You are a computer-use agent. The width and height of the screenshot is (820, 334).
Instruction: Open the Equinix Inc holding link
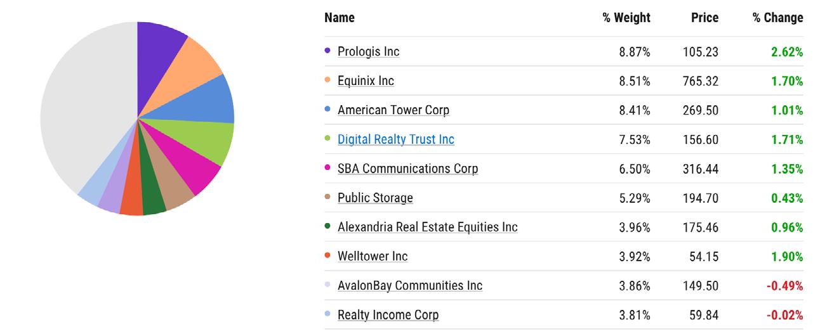[x=366, y=81]
